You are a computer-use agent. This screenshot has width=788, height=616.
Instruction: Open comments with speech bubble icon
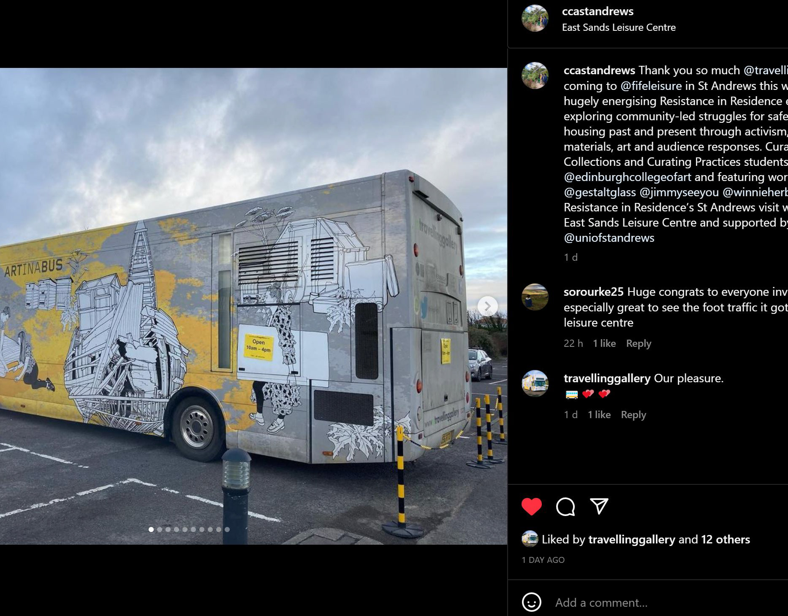coord(565,507)
